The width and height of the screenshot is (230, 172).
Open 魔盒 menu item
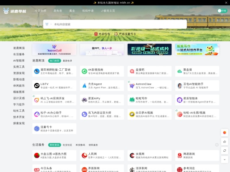(x=72, y=11)
